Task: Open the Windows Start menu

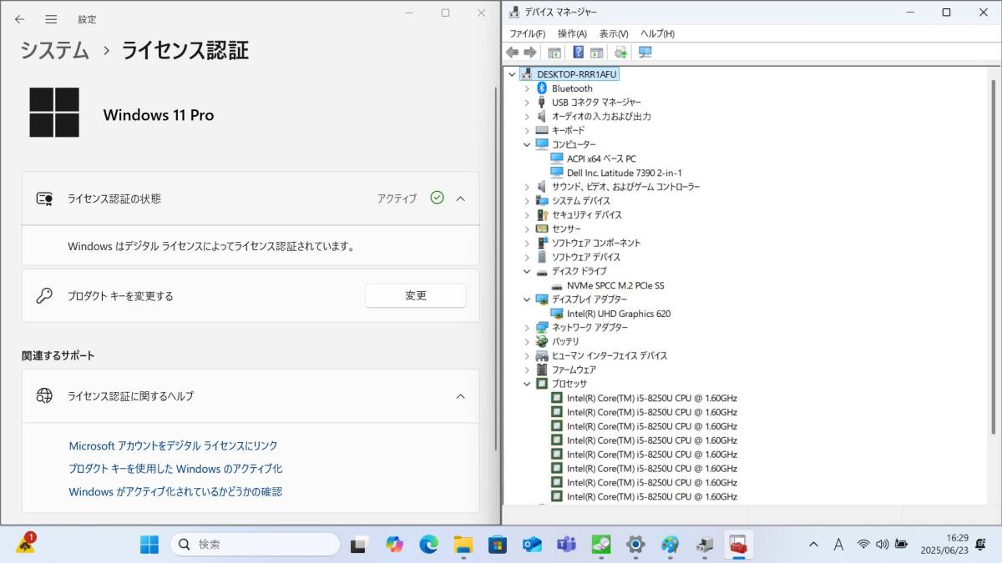Action: pos(149,545)
